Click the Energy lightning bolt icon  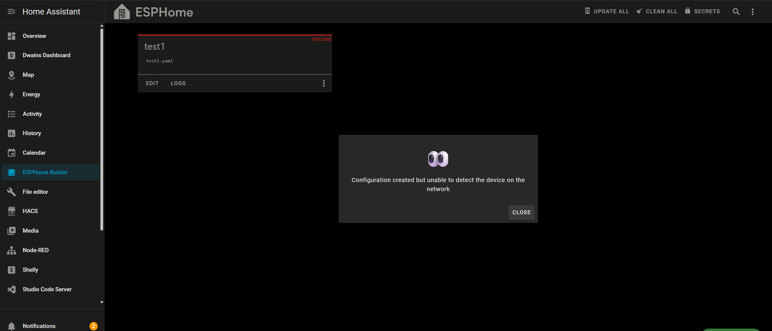11,94
